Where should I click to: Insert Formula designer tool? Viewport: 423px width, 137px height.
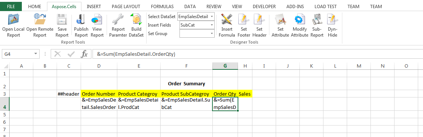point(227,25)
